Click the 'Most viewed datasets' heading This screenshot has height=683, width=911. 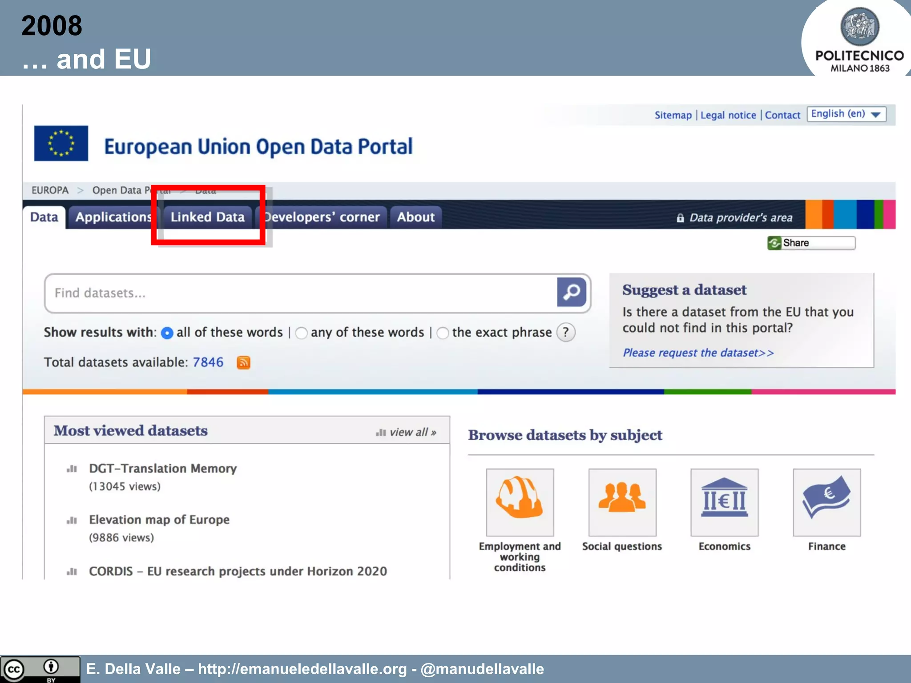[131, 430]
